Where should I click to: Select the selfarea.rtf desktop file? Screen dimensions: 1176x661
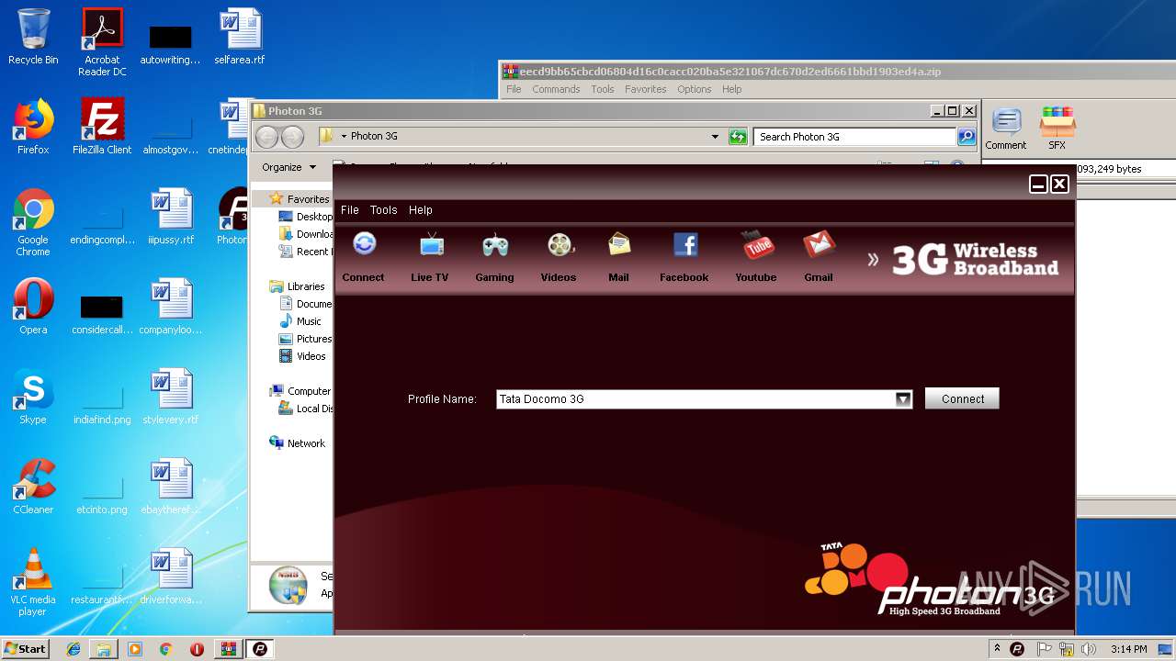[x=240, y=37]
